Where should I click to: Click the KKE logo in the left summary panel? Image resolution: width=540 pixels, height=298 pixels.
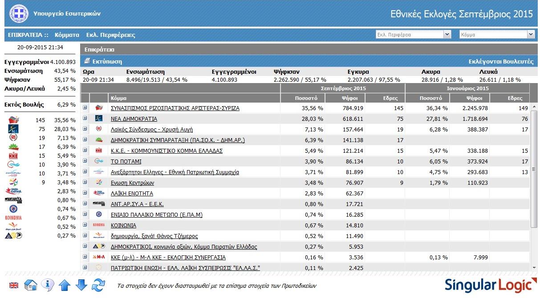[x=13, y=156]
